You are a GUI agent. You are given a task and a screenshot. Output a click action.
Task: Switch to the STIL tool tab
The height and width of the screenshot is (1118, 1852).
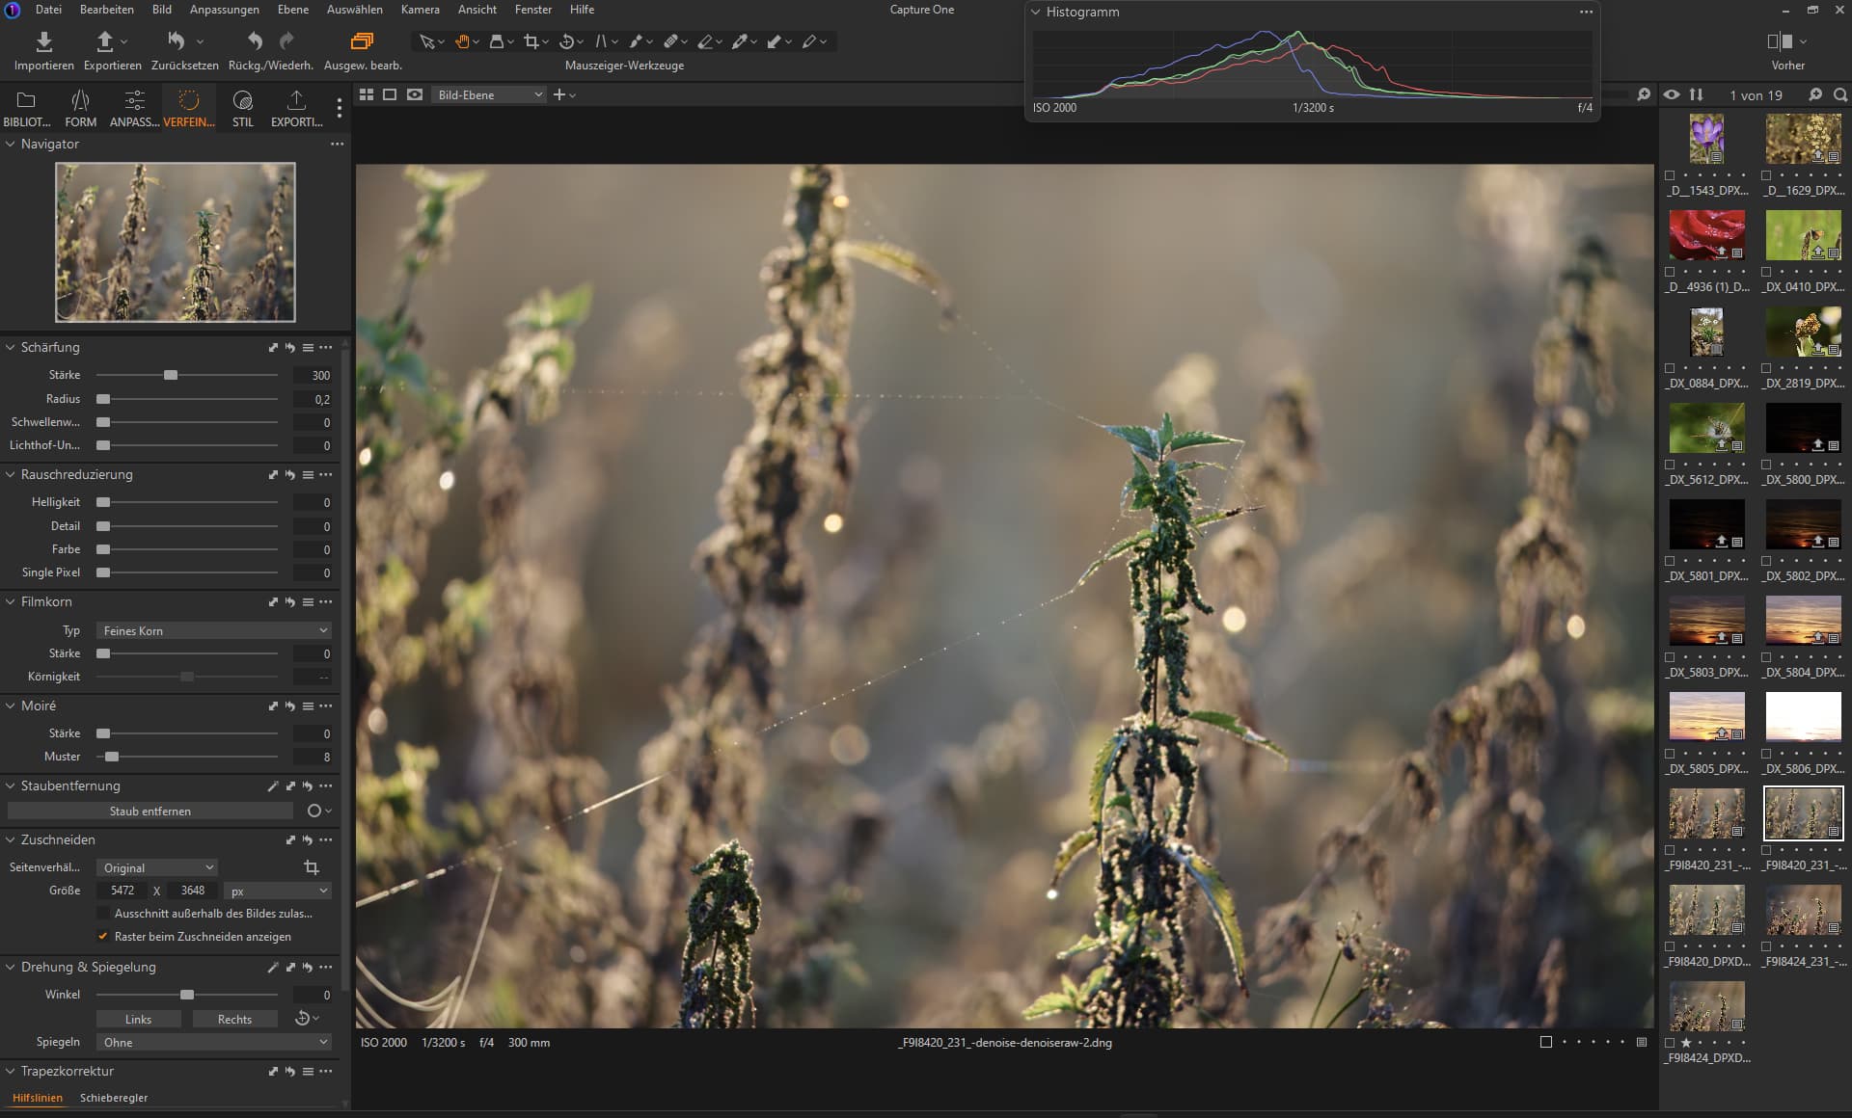pos(242,107)
